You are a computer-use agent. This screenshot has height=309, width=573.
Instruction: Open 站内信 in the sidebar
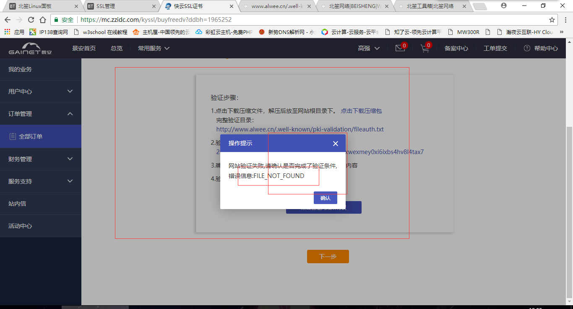point(41,204)
